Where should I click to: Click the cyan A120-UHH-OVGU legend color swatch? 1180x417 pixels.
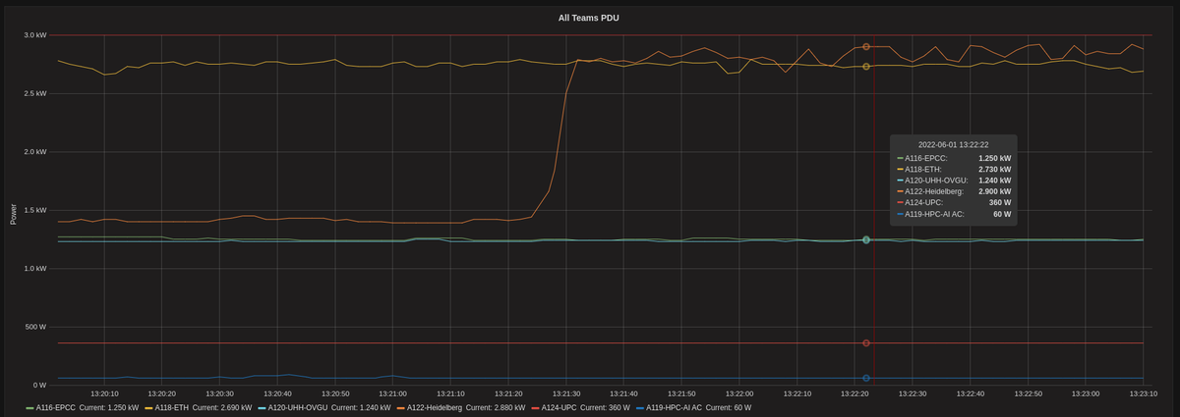pos(263,407)
